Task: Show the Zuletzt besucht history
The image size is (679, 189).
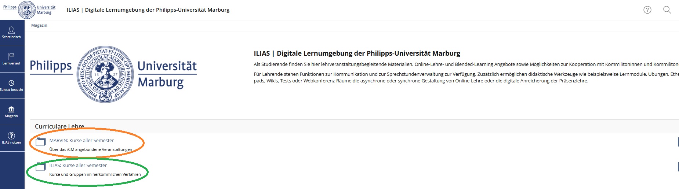Action: click(11, 85)
